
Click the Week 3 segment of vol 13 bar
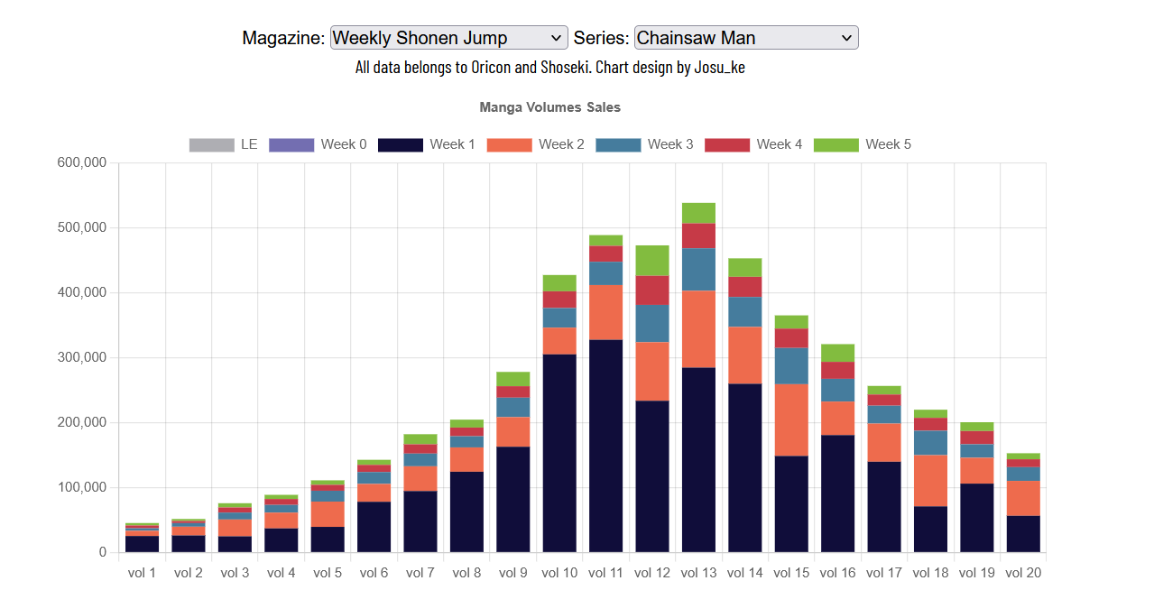[x=698, y=270]
